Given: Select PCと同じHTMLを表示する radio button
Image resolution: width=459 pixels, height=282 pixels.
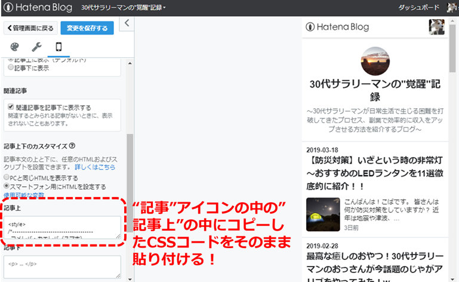Looking at the screenshot, I should pos(7,177).
